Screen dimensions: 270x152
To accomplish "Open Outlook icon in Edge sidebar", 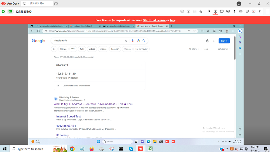I will (240, 48).
